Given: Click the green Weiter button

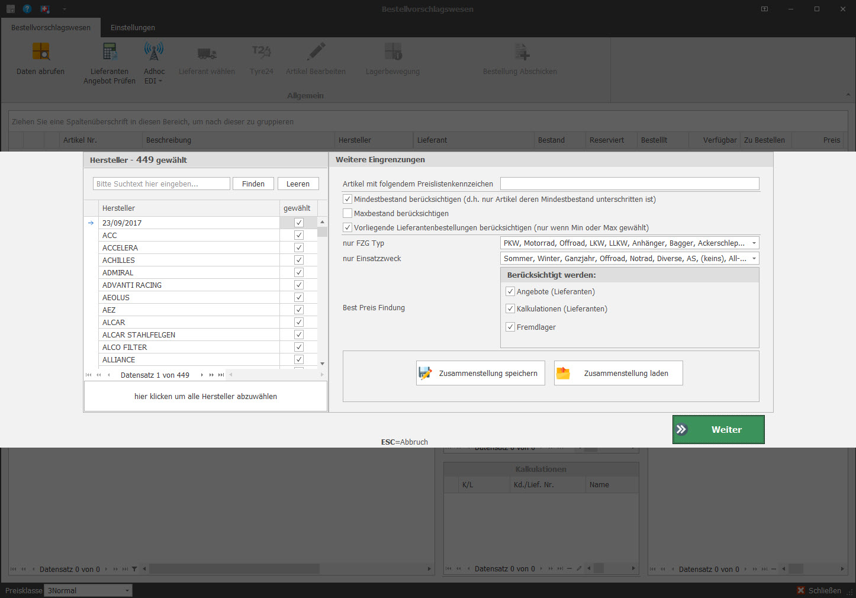Looking at the screenshot, I should click(718, 429).
